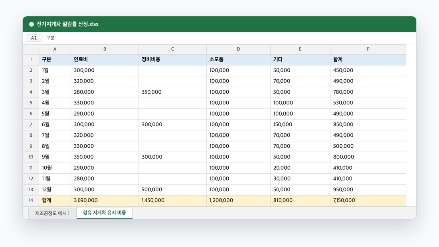This screenshot has height=247, width=439.
Task: Click the 780,000 total for 3월
Action: (368, 92)
